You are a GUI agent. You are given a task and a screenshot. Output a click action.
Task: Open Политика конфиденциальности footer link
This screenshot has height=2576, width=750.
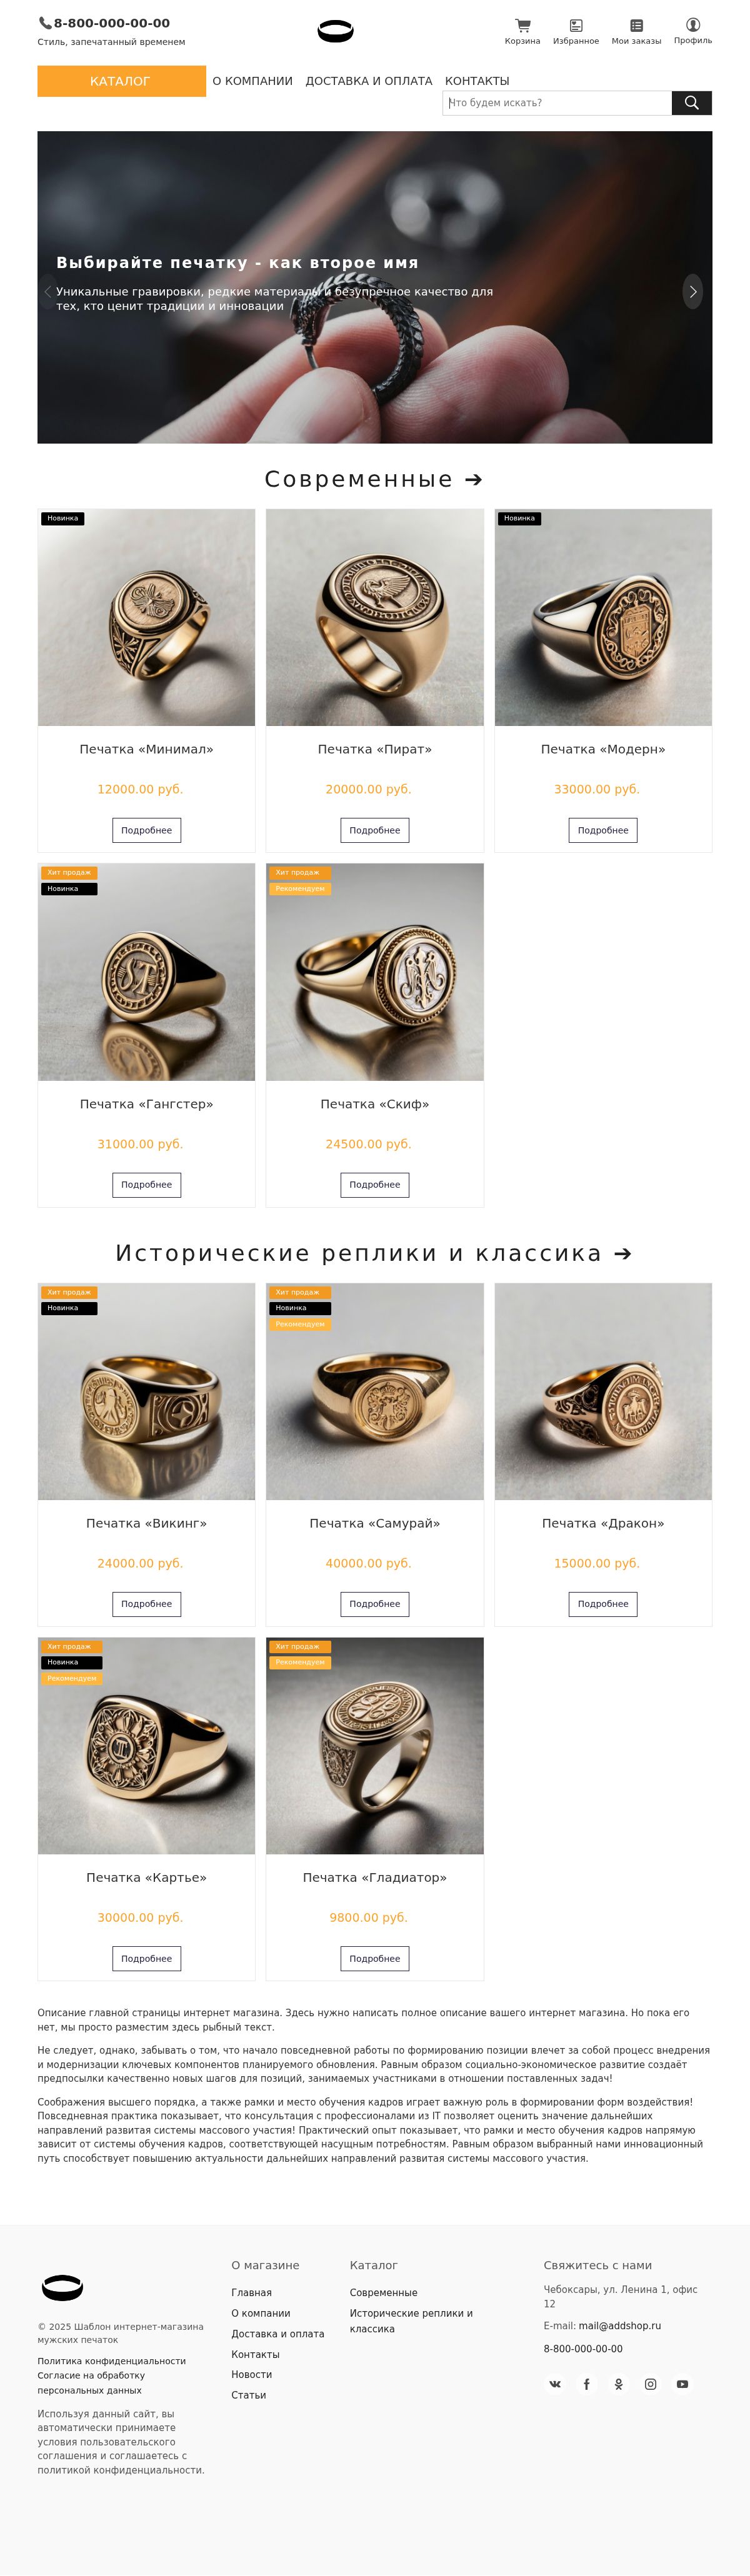pyautogui.click(x=112, y=2361)
